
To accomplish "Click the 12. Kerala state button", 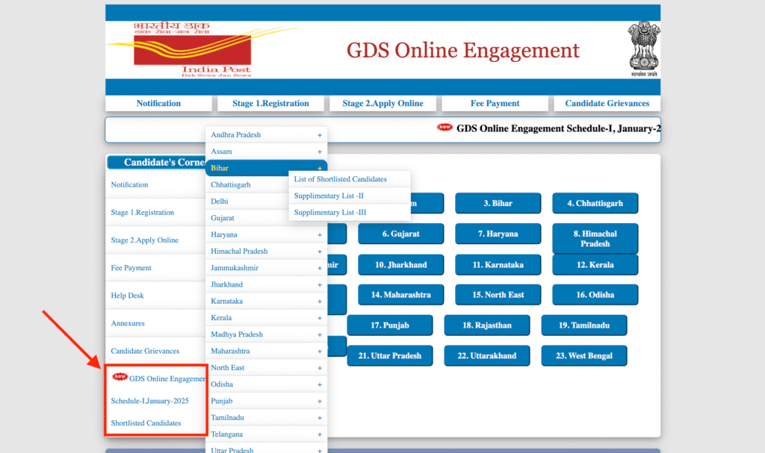I will [x=595, y=265].
